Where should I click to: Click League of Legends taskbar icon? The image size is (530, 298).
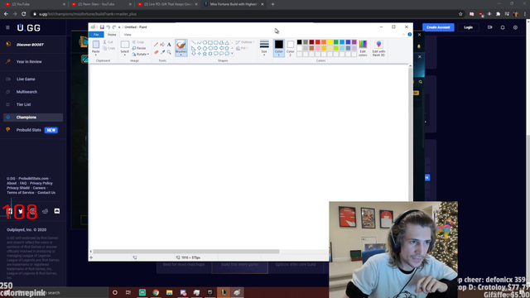[224, 292]
